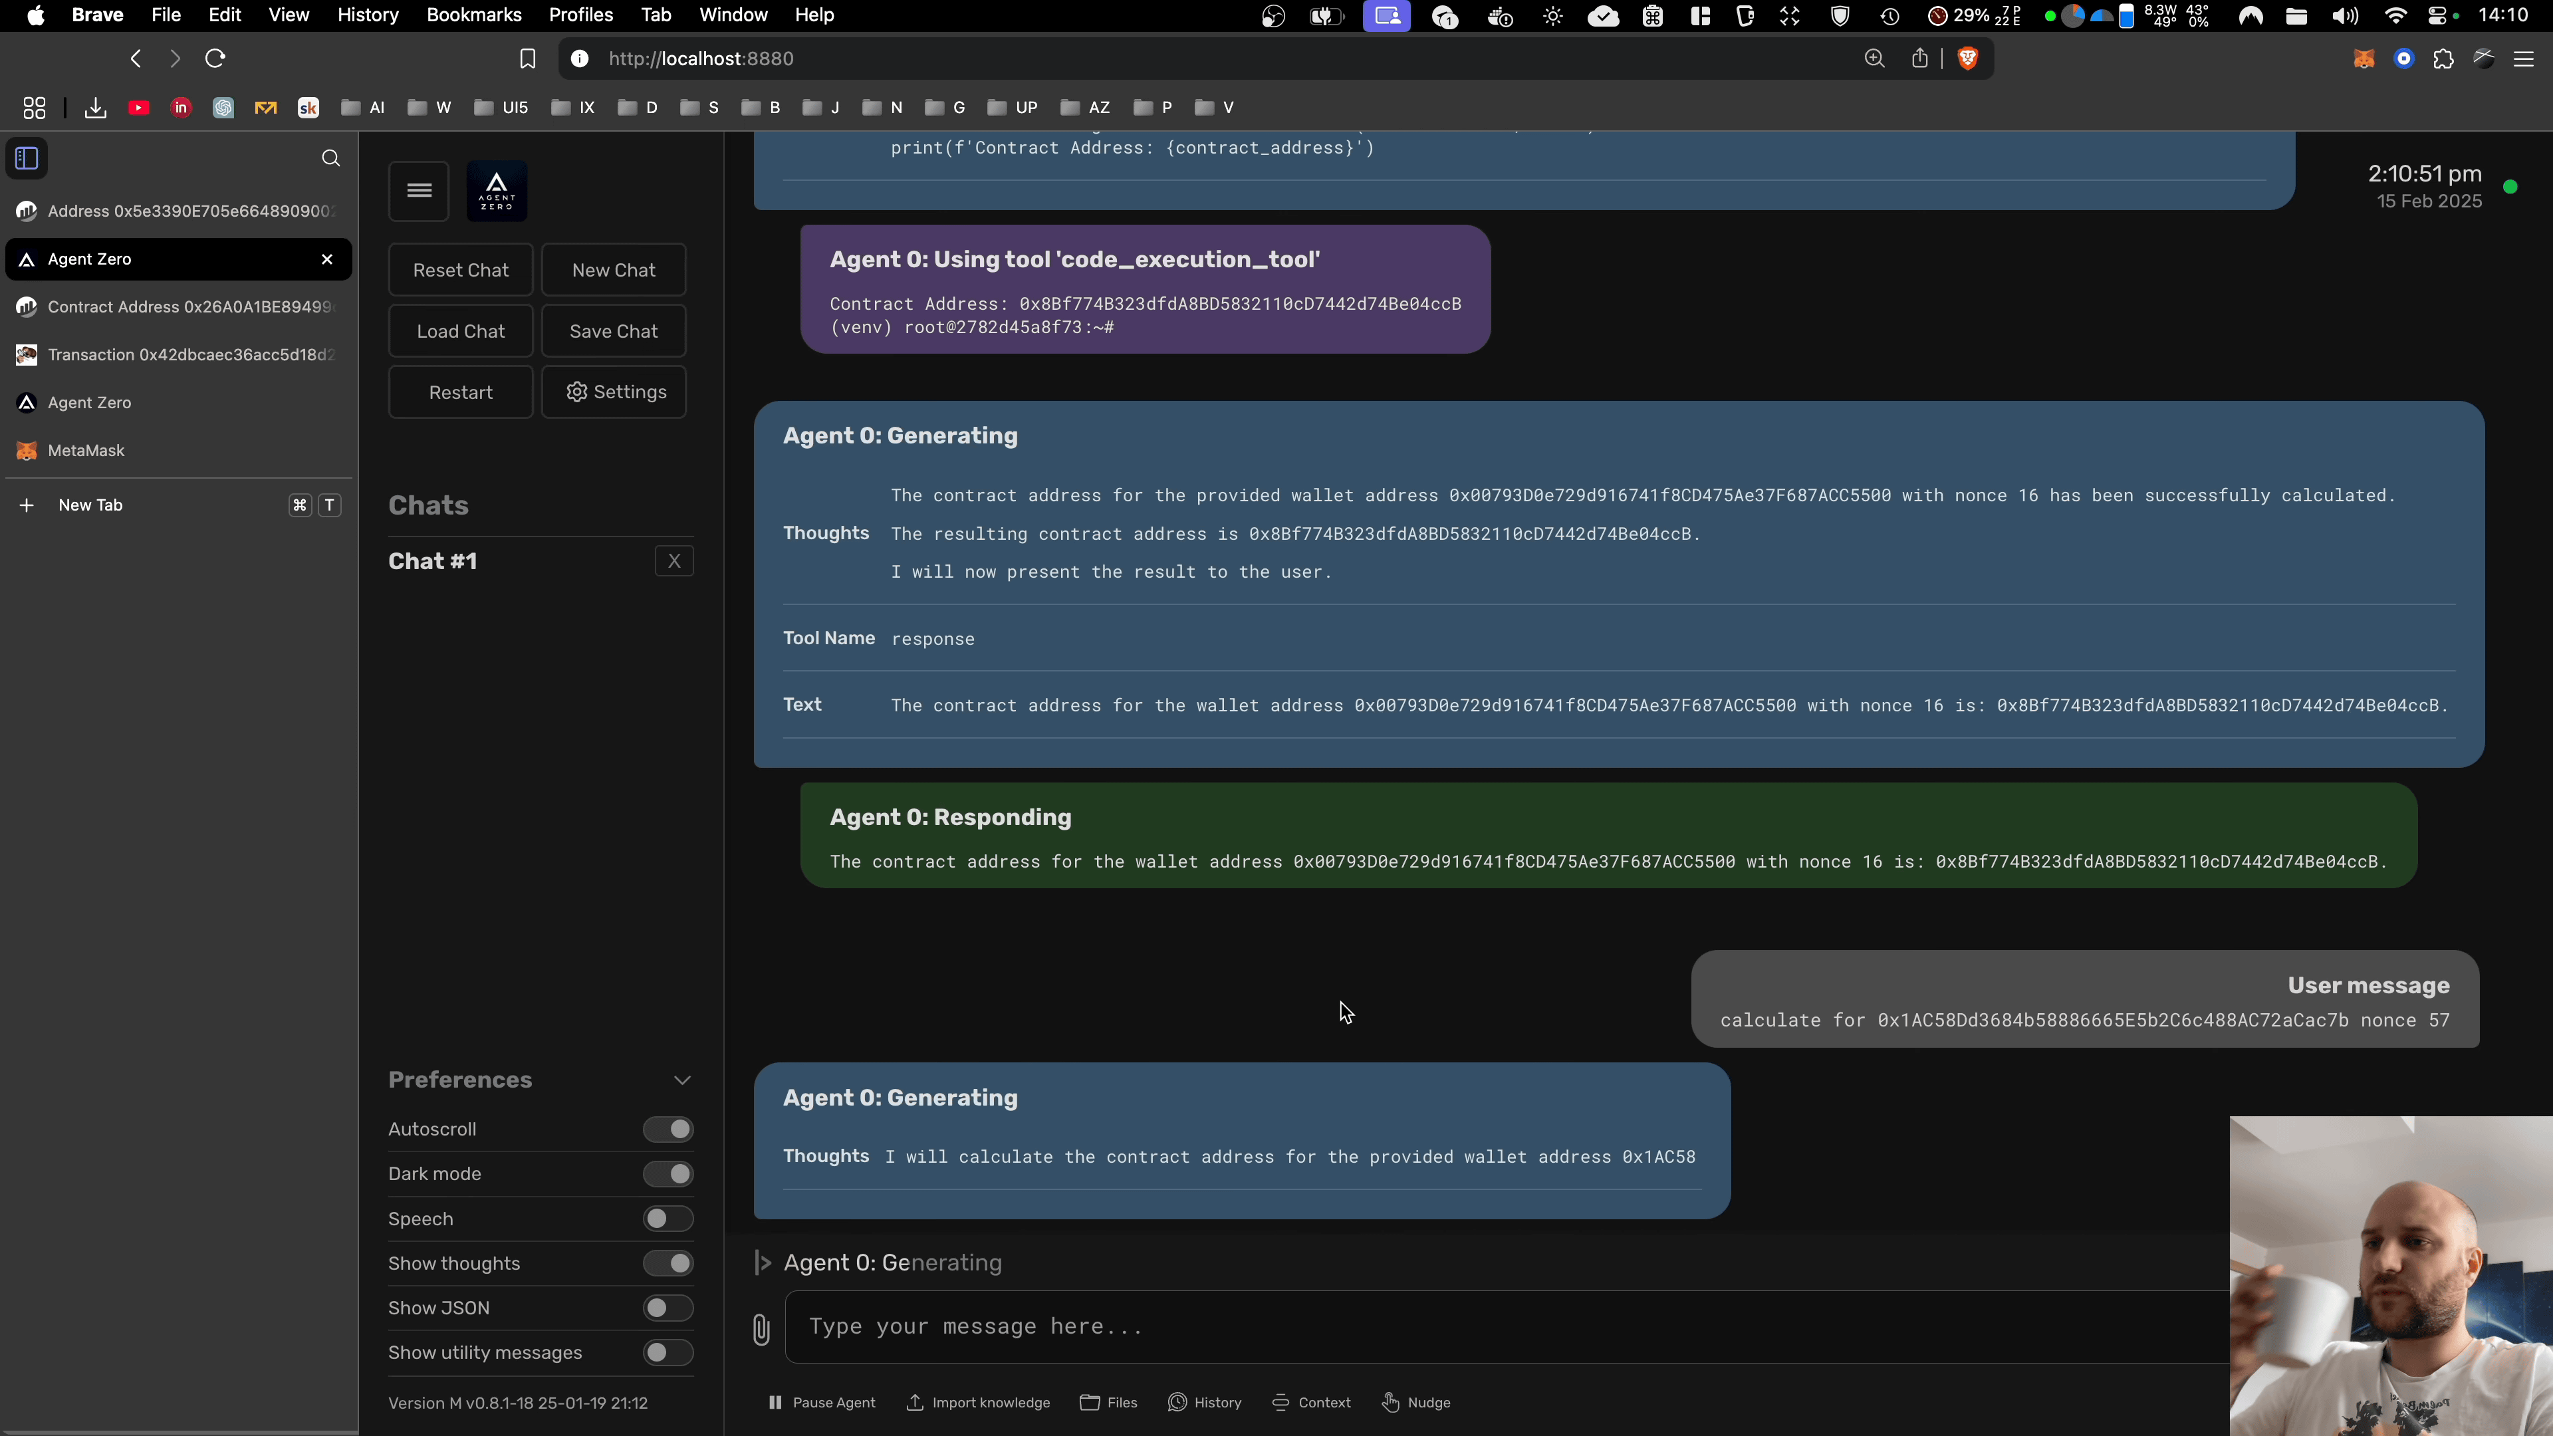Collapse the Preferences section chevron
This screenshot has width=2553, height=1436.
tap(682, 1080)
